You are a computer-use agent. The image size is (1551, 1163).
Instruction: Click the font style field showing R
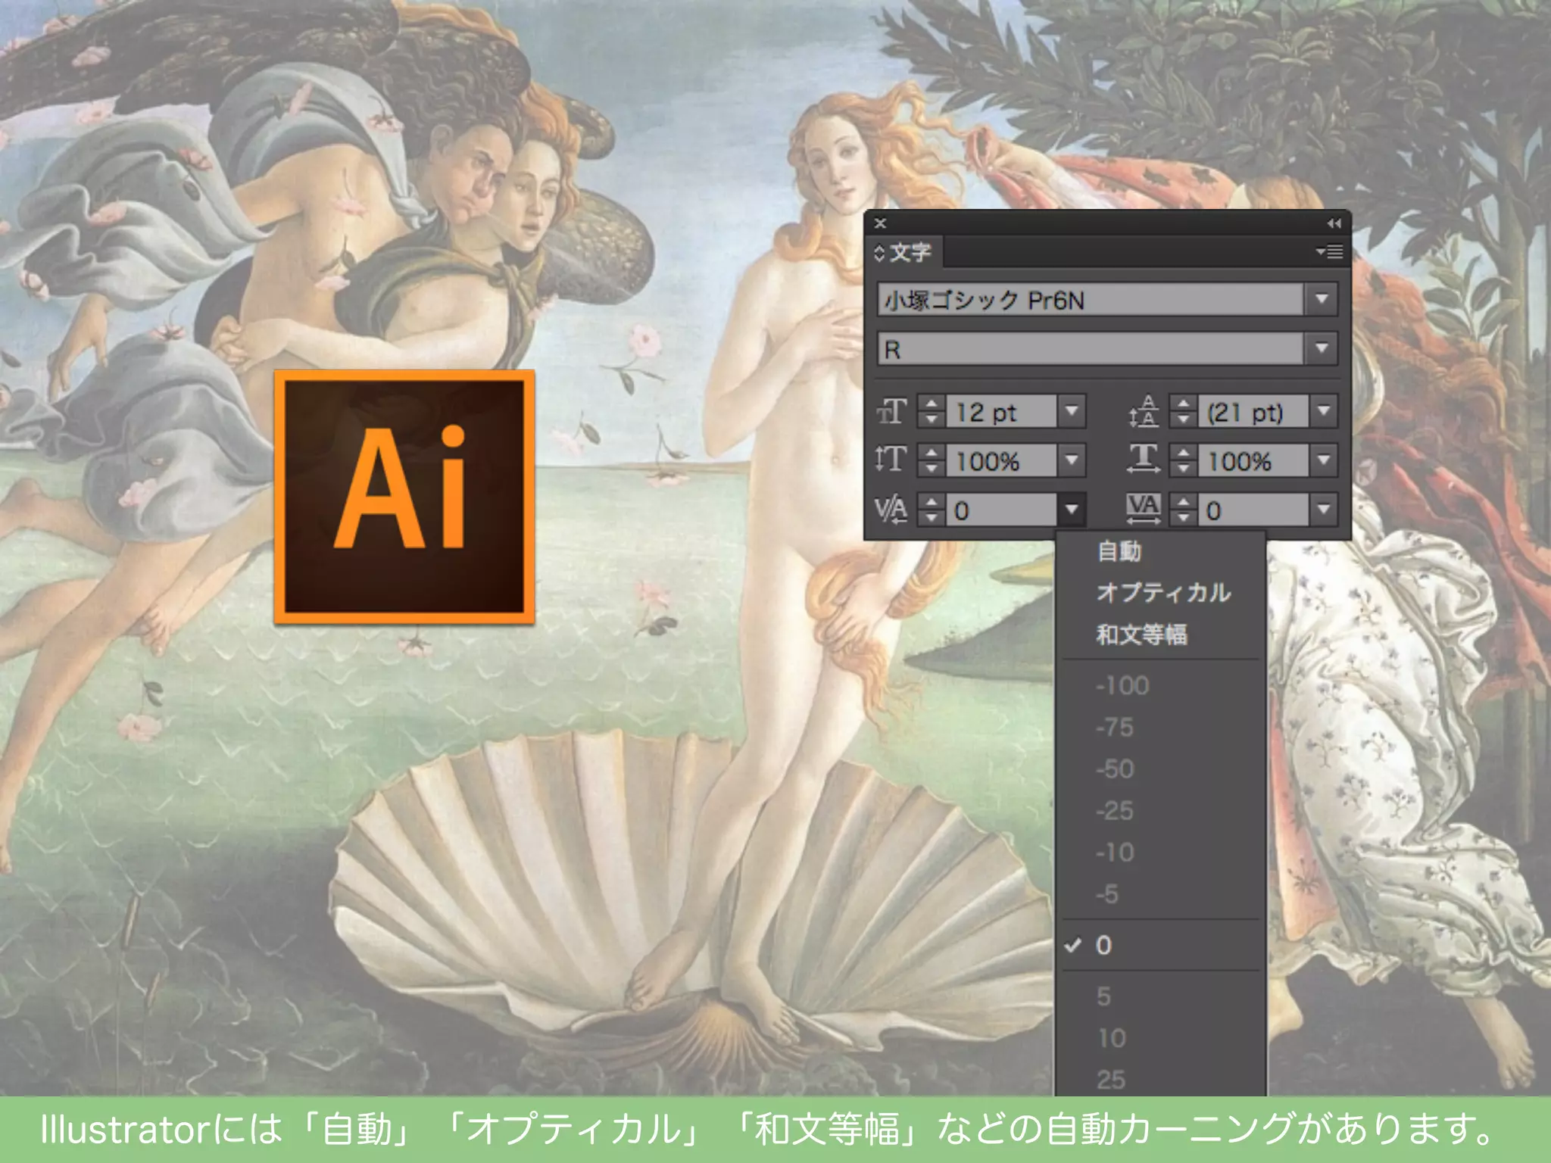click(1091, 348)
